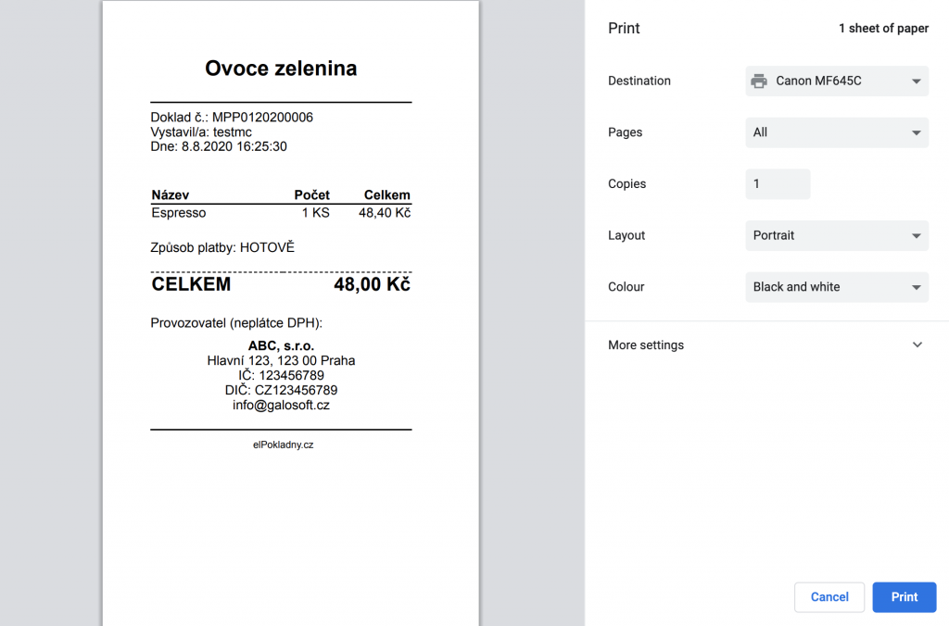Click the Název column header
The image size is (949, 626).
tap(171, 194)
